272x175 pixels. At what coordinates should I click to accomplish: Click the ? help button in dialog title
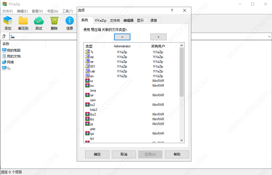pos(172,10)
